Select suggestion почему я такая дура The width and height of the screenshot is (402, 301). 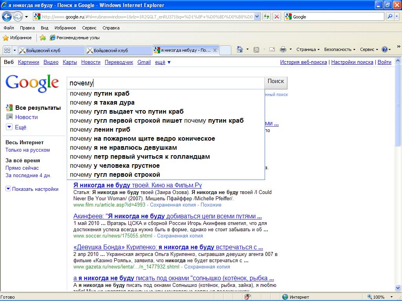(166, 103)
